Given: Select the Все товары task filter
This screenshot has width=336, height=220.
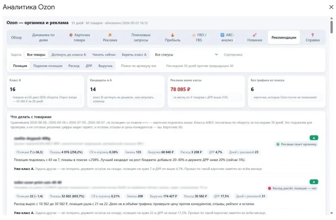Looking at the screenshot, I should tap(36, 55).
